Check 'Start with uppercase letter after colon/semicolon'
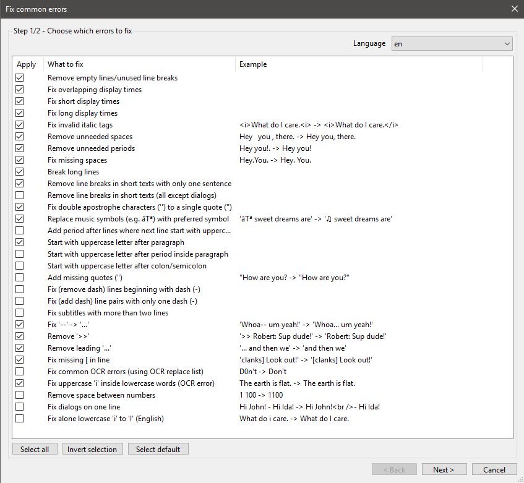The width and height of the screenshot is (524, 483). 20,266
